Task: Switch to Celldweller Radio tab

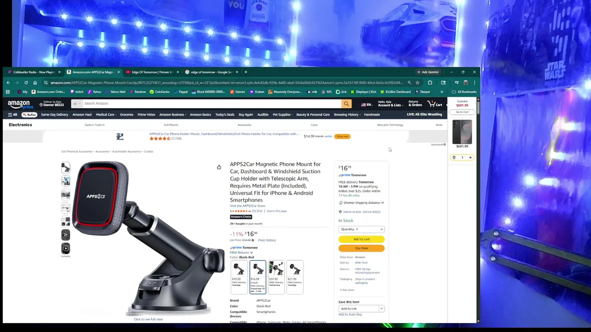Action: coord(33,72)
